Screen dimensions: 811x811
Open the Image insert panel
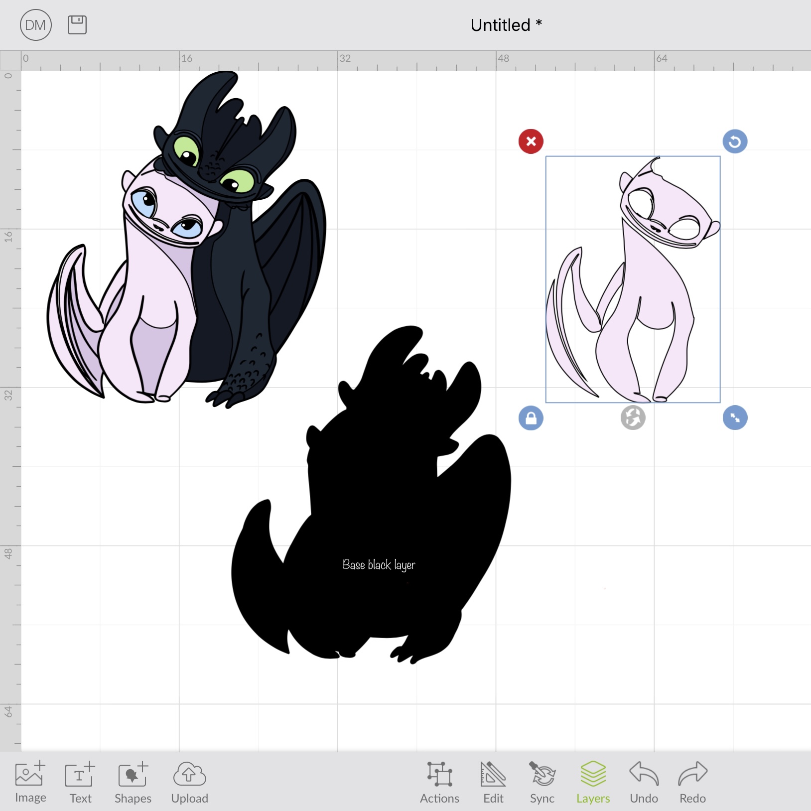[x=30, y=782]
